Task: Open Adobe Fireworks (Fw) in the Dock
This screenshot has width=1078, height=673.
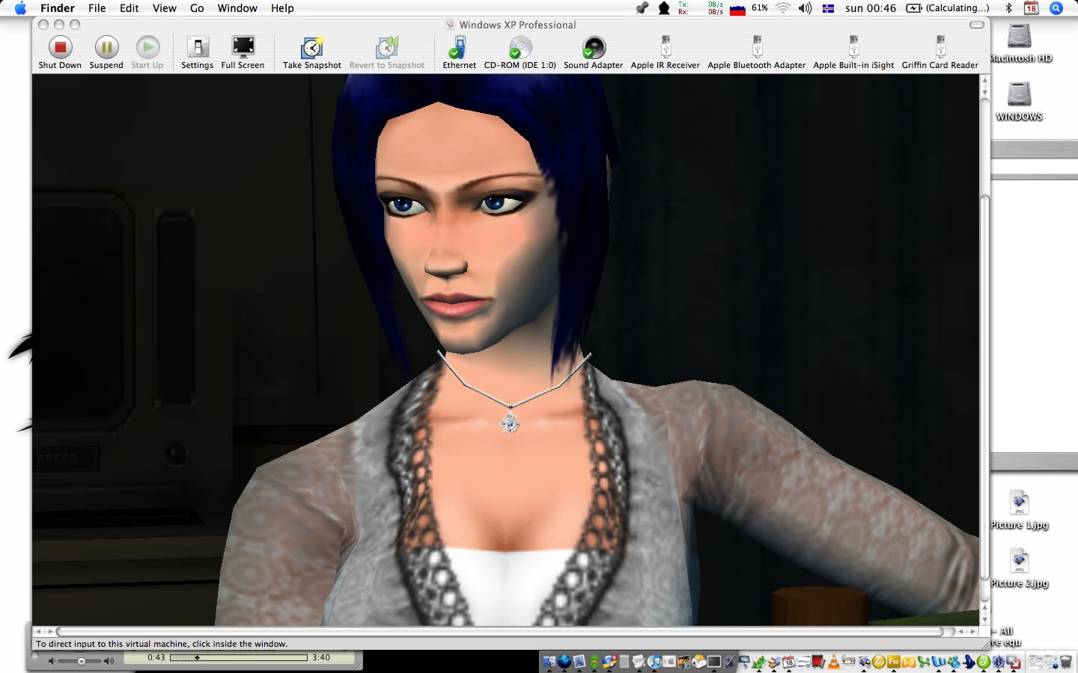Action: click(x=893, y=662)
